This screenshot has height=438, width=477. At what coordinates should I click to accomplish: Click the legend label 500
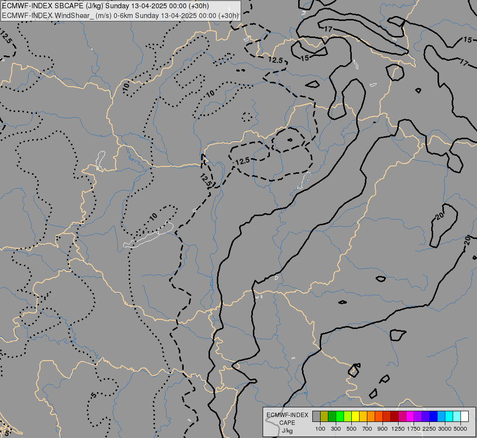[x=351, y=429]
